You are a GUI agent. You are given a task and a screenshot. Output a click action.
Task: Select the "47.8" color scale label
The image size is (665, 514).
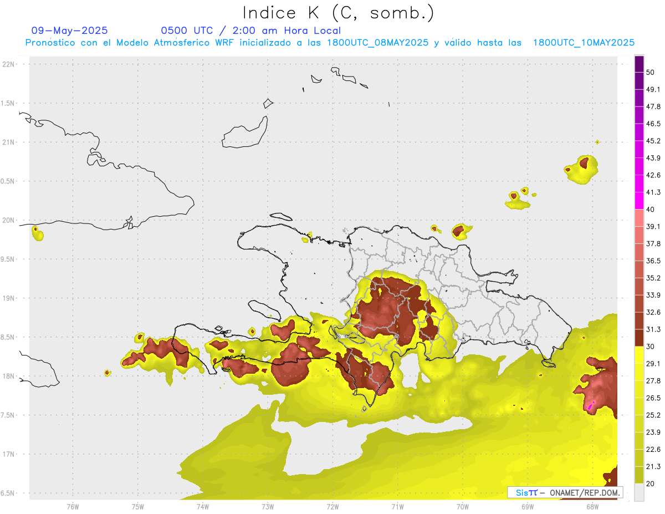tap(653, 106)
